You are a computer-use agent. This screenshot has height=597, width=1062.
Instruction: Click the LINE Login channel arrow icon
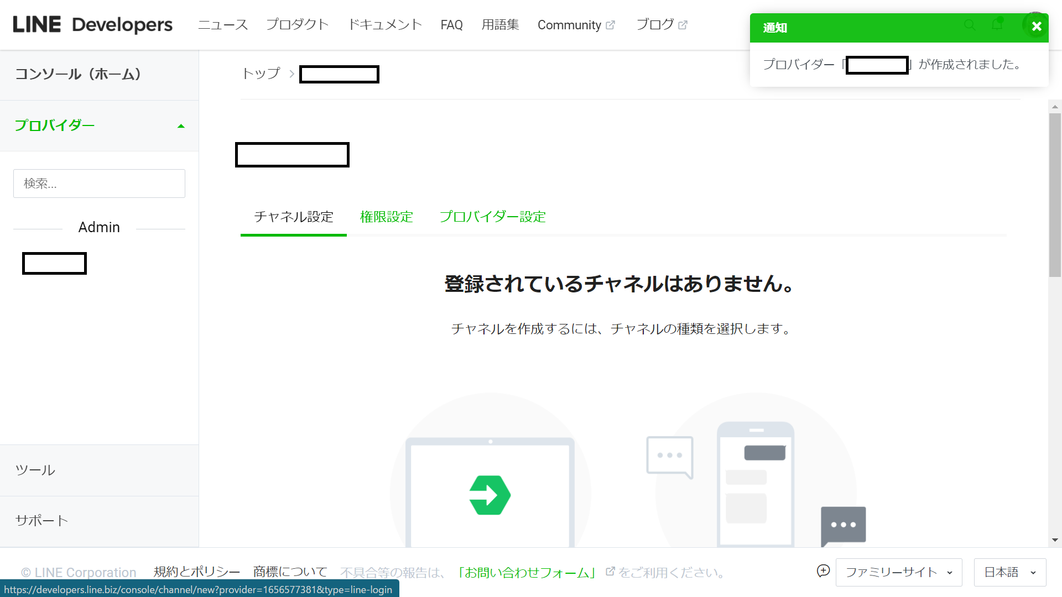click(x=490, y=495)
